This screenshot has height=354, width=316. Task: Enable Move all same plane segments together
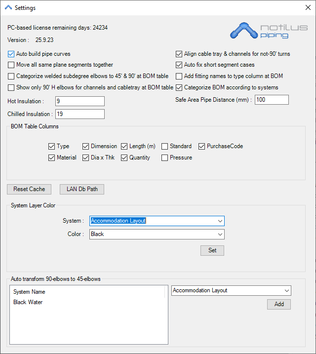point(11,65)
